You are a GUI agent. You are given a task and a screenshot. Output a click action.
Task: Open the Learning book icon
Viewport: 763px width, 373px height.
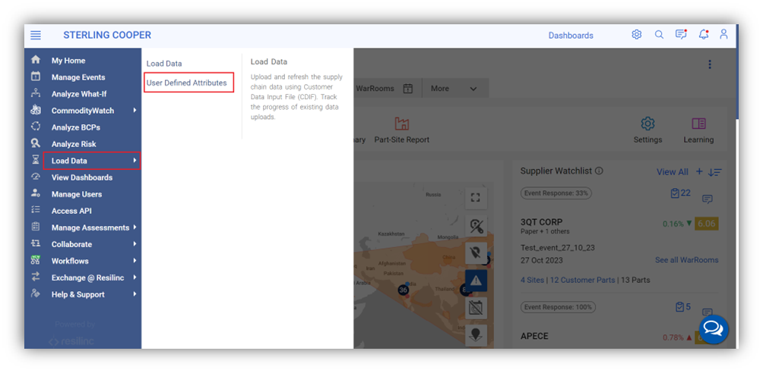click(698, 124)
